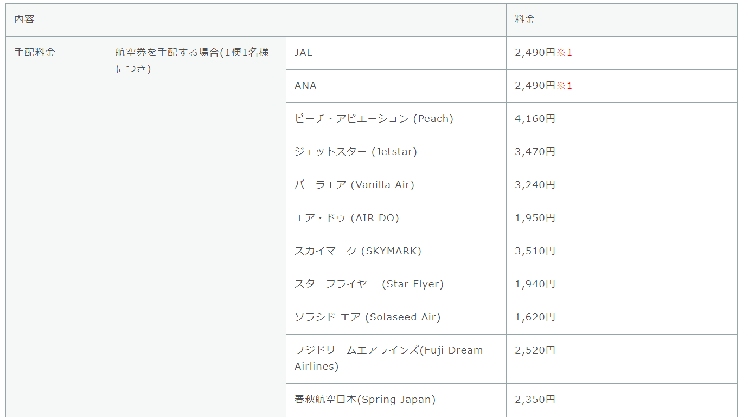The width and height of the screenshot is (742, 417).
Task: Click the Vanilla Air entry
Action: [x=354, y=185]
